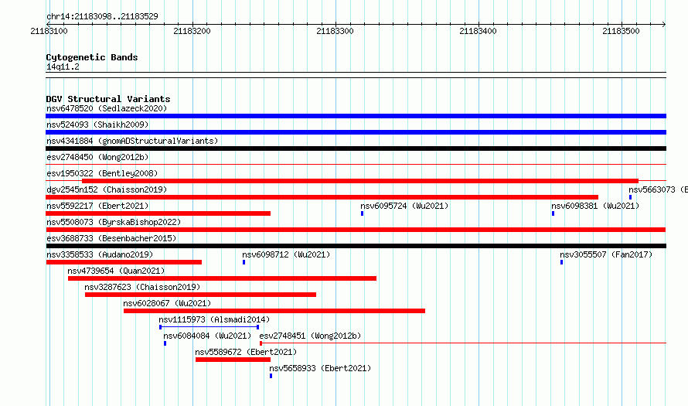The height and width of the screenshot is (406, 688).
Task: Click the nsv5592217 (Ebert2021) label
Action: 97,206
